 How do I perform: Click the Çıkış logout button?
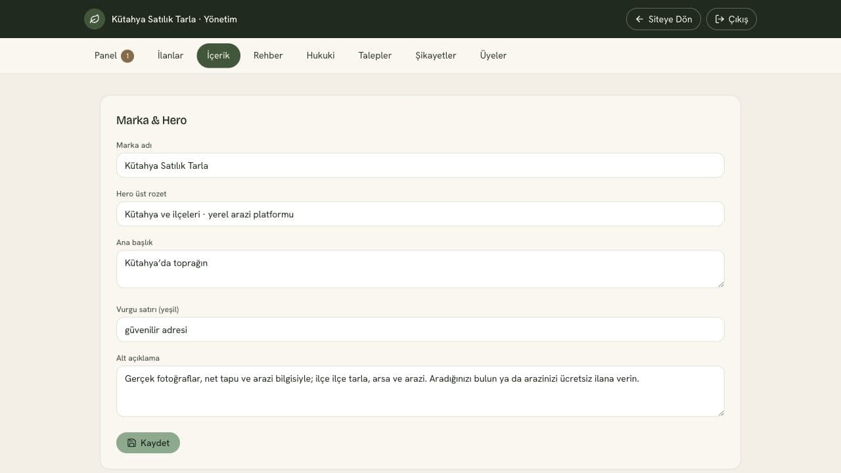tap(731, 19)
